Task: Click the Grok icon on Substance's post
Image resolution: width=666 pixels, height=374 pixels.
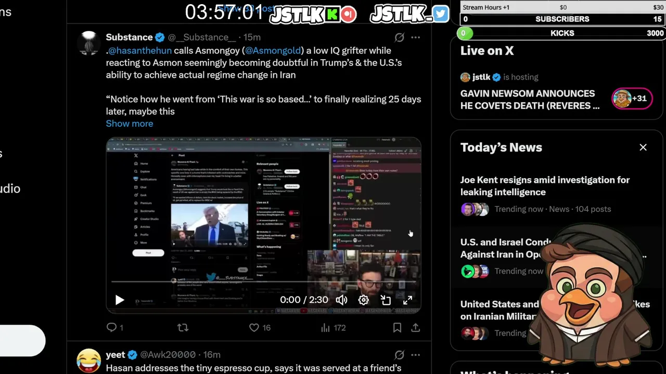Action: [x=399, y=37]
